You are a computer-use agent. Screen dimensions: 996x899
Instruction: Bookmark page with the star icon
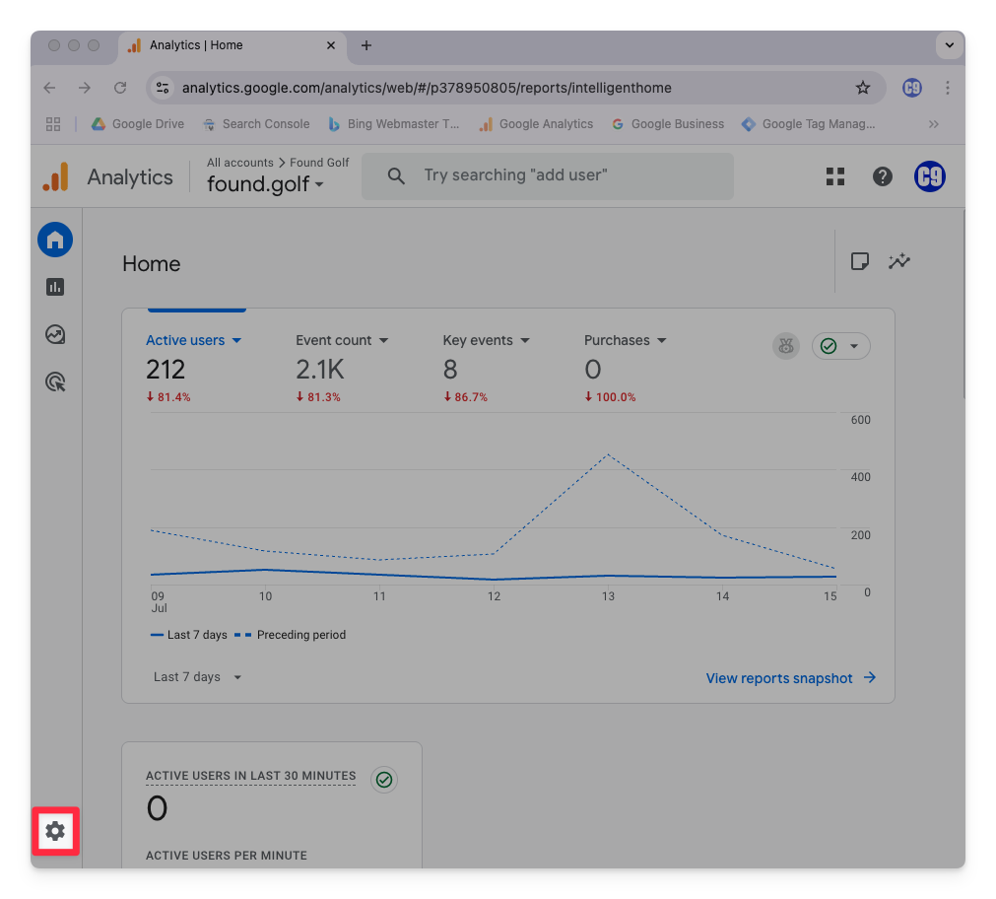[863, 88]
